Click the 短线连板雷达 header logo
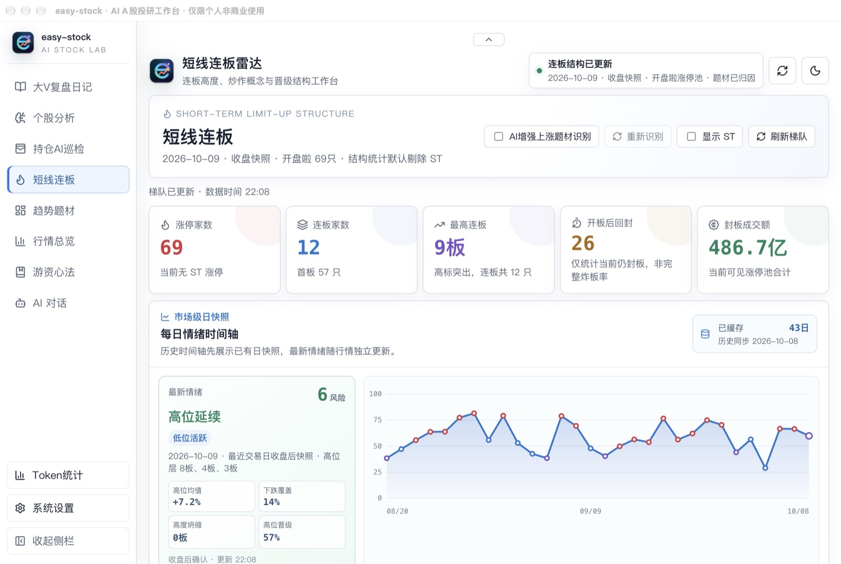This screenshot has height=564, width=841. (162, 70)
